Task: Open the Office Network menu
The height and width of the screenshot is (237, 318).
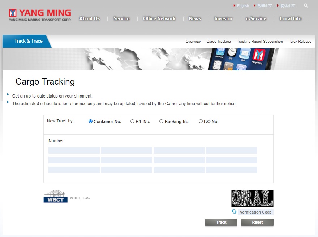Action: pos(159,19)
